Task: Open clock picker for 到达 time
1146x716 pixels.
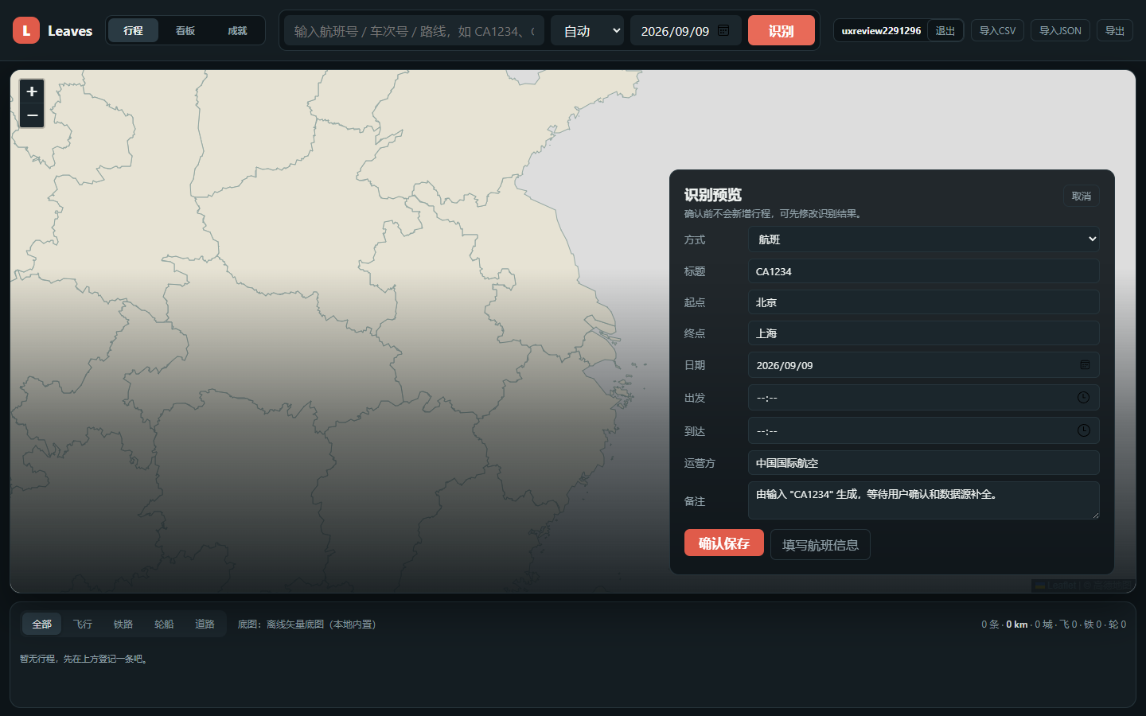Action: coord(1083,430)
